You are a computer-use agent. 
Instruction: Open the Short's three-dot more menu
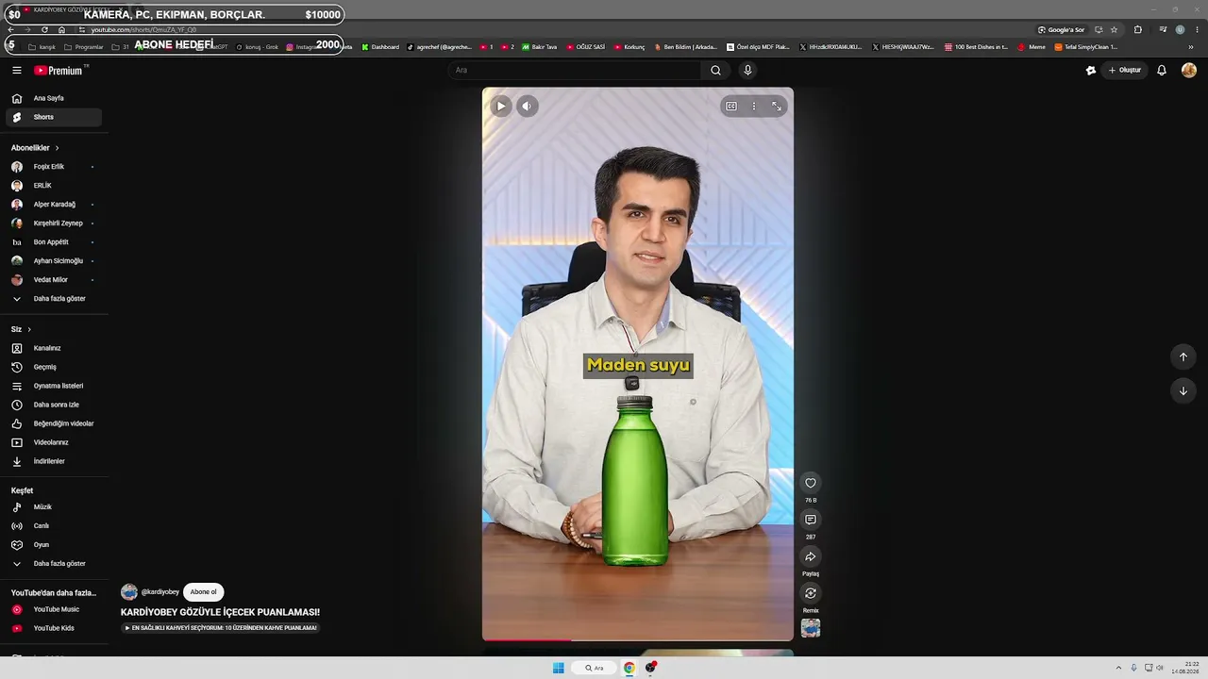[x=754, y=107]
